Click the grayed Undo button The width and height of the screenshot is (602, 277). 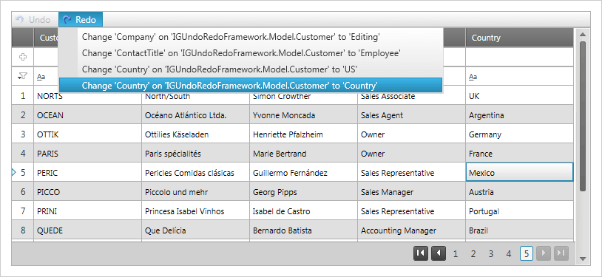click(33, 19)
